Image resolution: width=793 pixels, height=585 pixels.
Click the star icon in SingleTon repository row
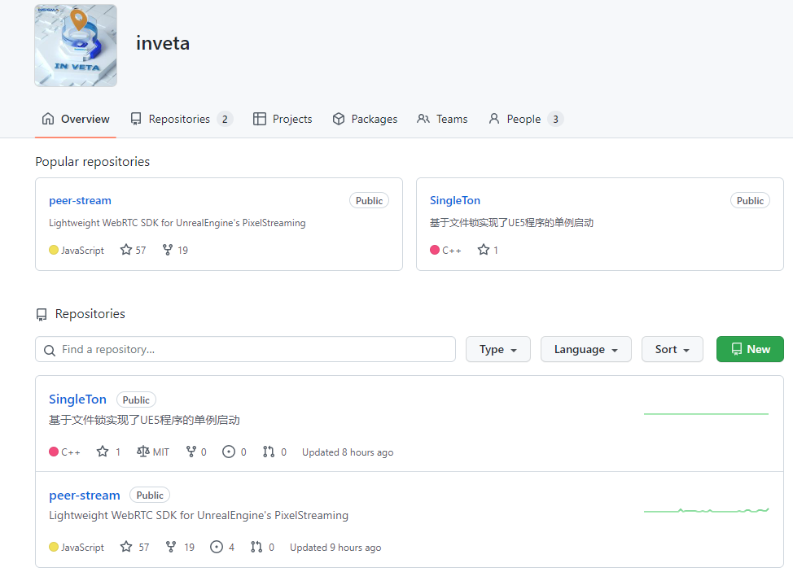point(103,452)
